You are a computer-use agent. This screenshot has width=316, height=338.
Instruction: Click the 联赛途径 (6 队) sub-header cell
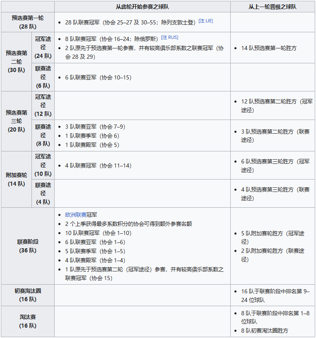tap(43, 77)
